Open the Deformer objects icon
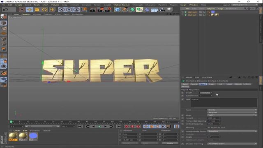The width and height of the screenshot is (263, 148). point(147,9)
